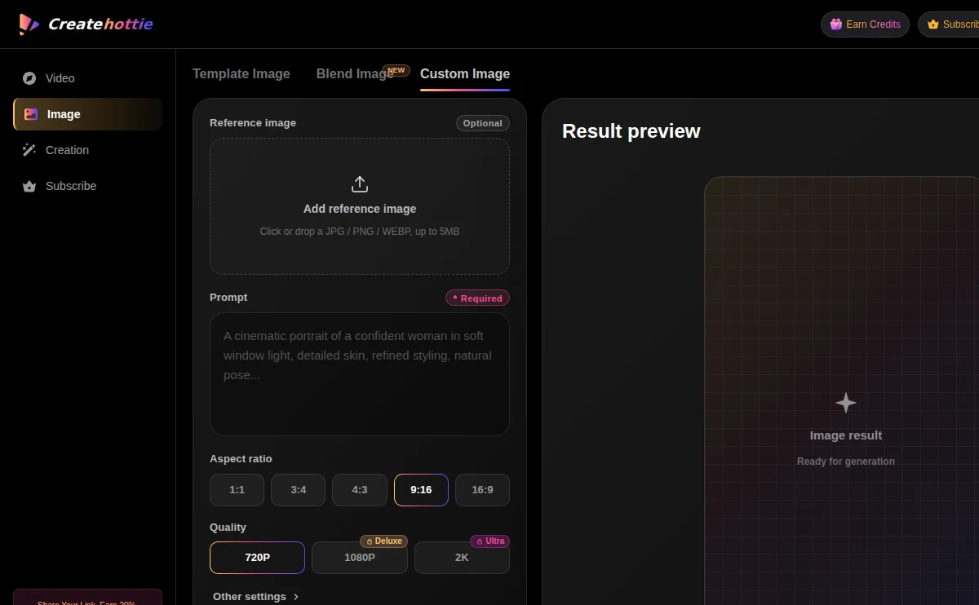Click the crown icon in top Subscribe button
Screen dimensions: 979x605
click(933, 24)
